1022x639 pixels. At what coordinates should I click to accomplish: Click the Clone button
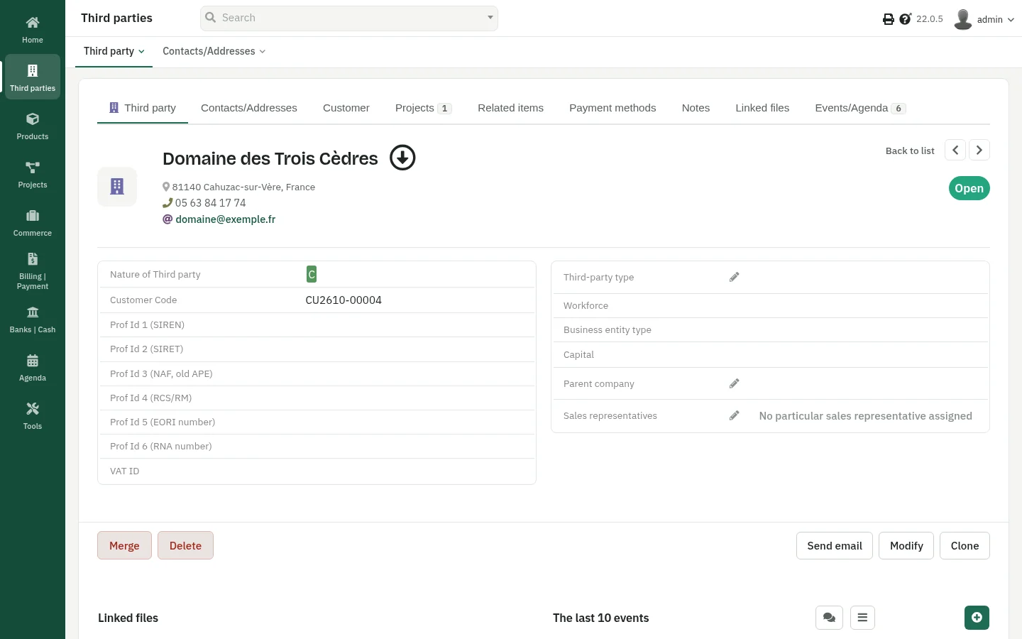coord(965,545)
